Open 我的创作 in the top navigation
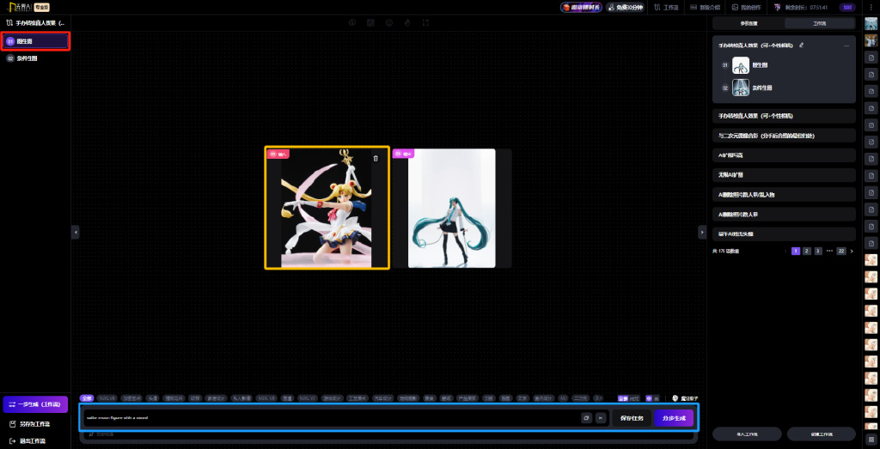This screenshot has height=449, width=880. click(747, 8)
